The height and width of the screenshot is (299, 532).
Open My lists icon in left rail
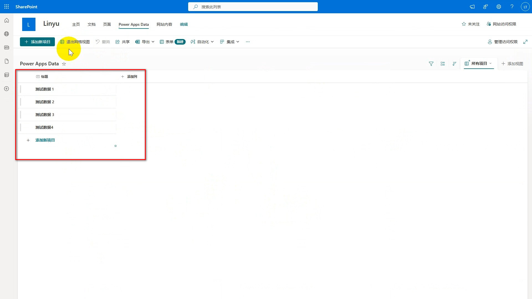tap(7, 75)
